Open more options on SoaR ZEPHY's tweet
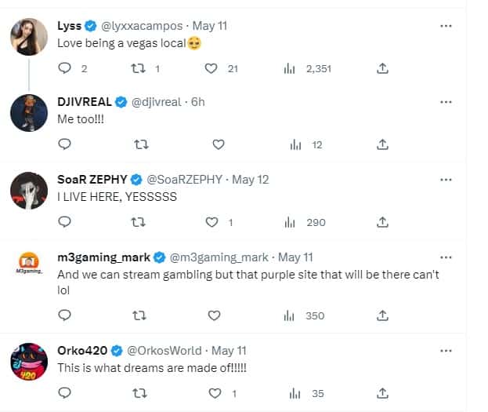The width and height of the screenshot is (488, 412). [x=446, y=180]
